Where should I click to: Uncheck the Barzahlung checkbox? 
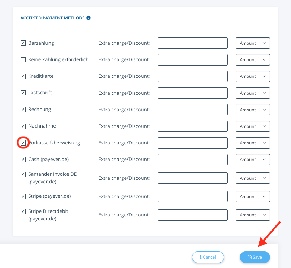(x=23, y=43)
